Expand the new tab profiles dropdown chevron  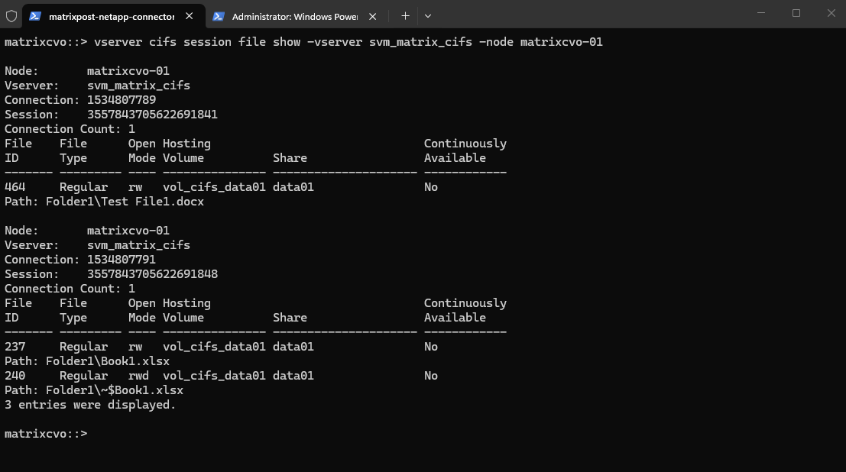(x=428, y=15)
